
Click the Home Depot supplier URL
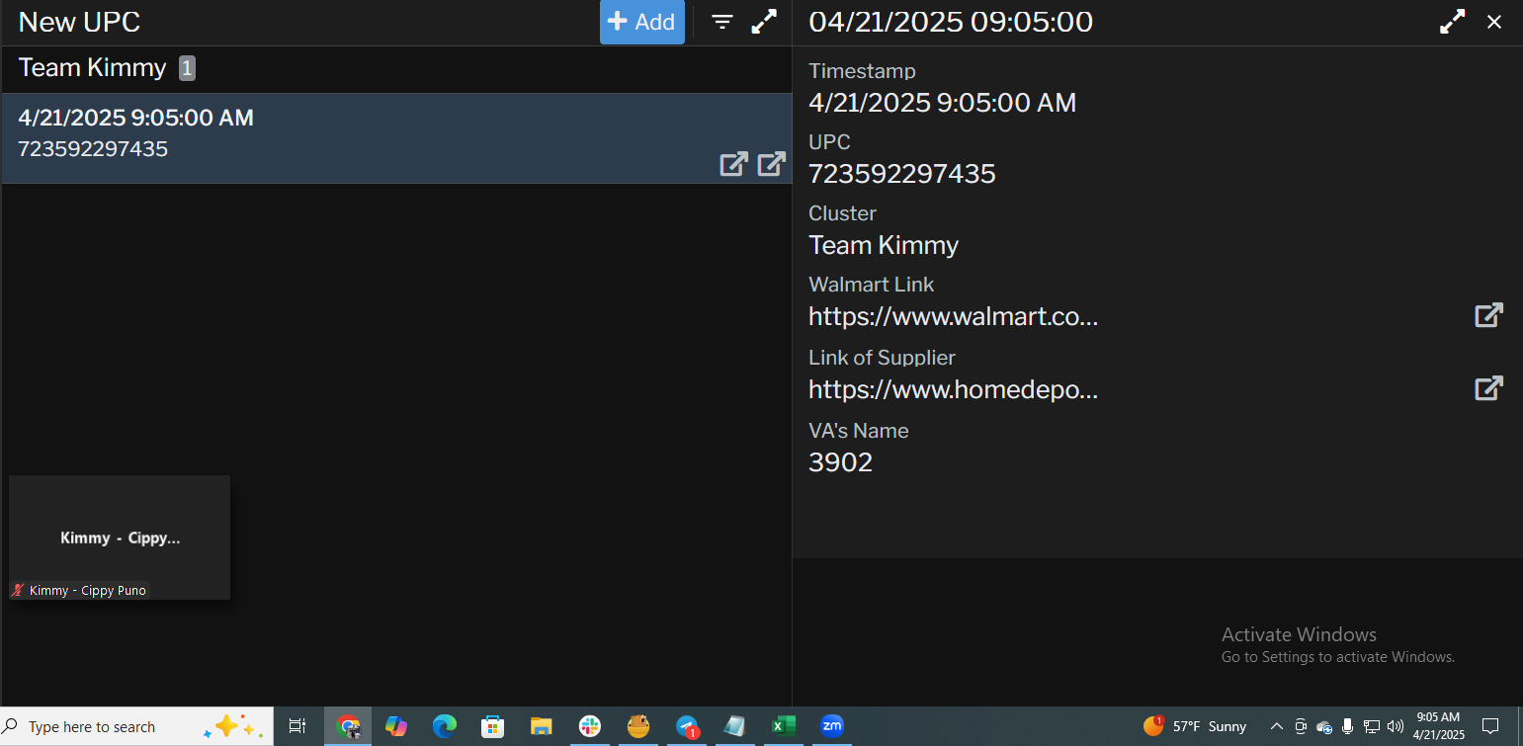pyautogui.click(x=953, y=390)
